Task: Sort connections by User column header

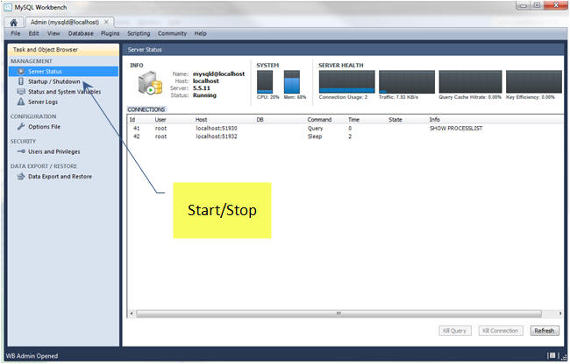Action: pyautogui.click(x=160, y=119)
